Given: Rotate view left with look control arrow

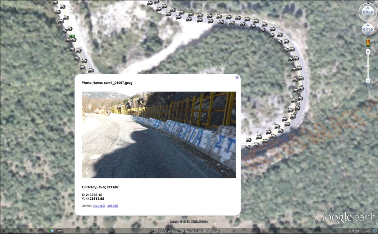Looking at the screenshot, I should point(363,12).
